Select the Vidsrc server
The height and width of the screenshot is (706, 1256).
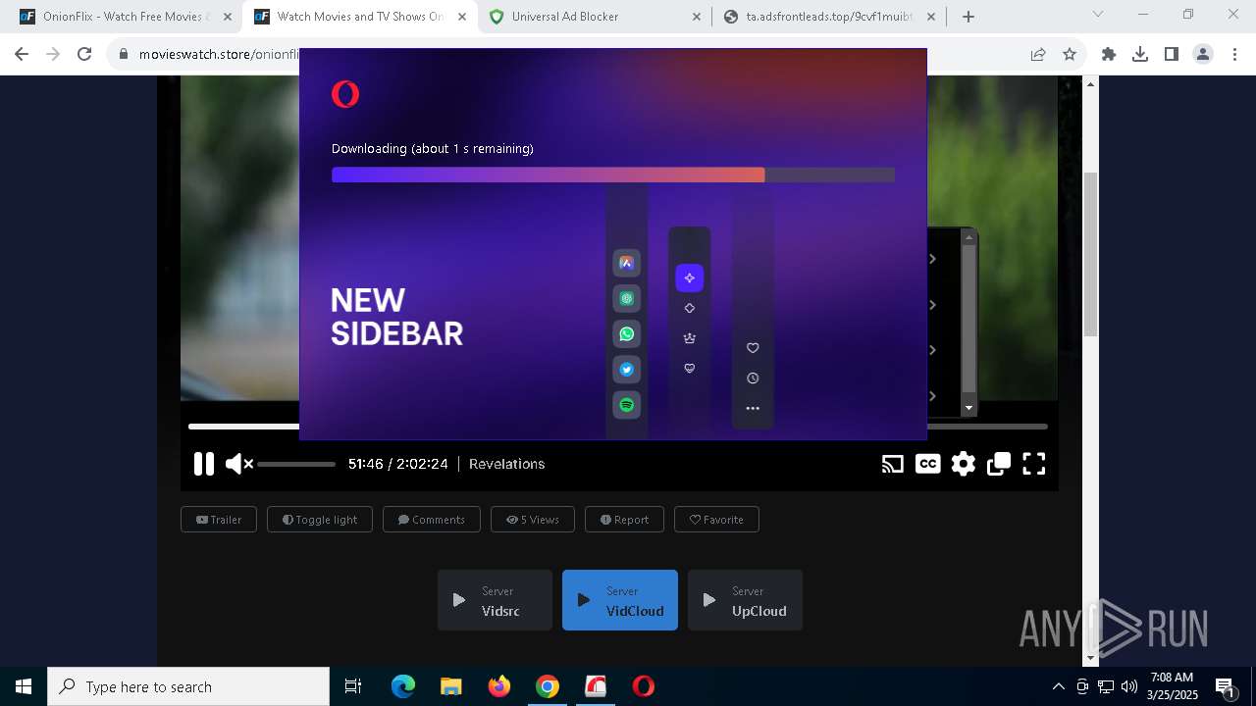495,600
